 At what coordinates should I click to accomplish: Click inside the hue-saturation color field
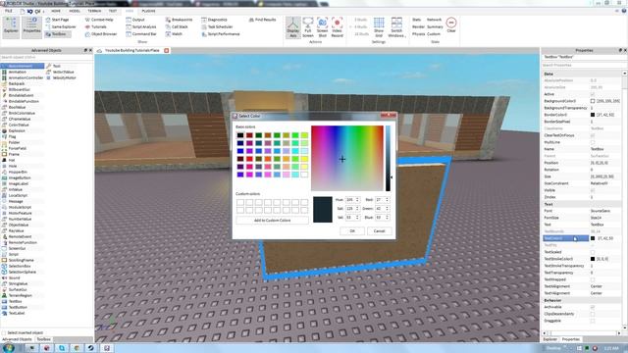point(347,159)
